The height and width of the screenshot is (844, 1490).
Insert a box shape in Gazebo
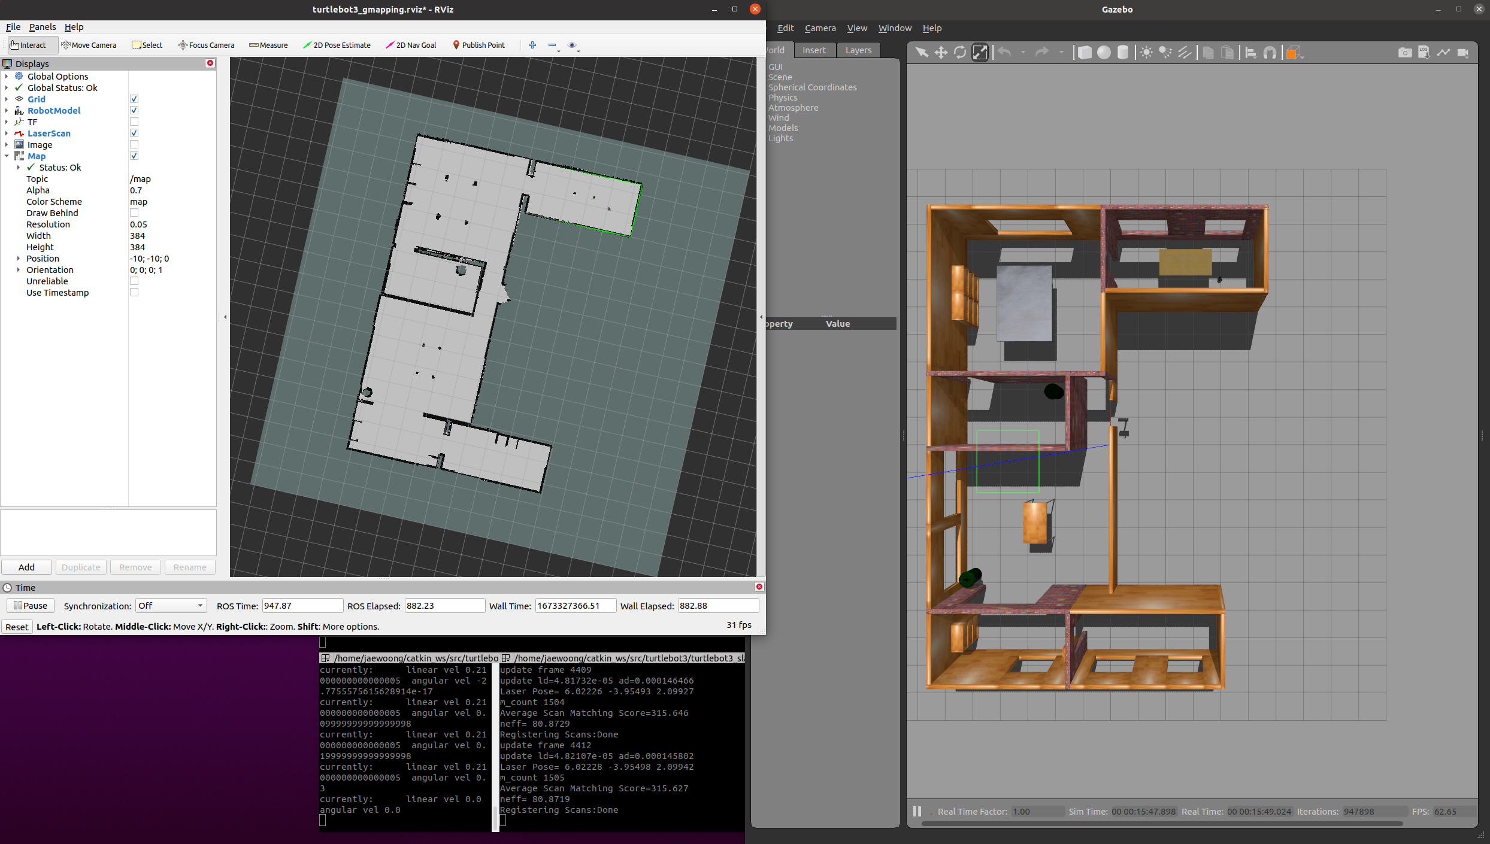[1085, 53]
